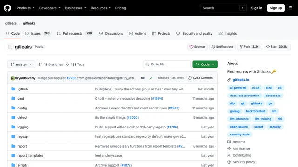Expand the Products menu
The image size is (298, 167).
[26, 8]
